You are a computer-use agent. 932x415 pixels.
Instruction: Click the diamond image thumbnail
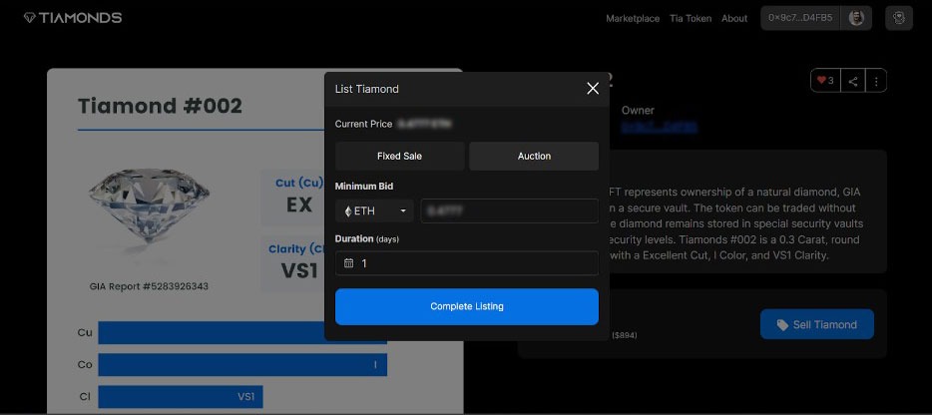tap(149, 206)
